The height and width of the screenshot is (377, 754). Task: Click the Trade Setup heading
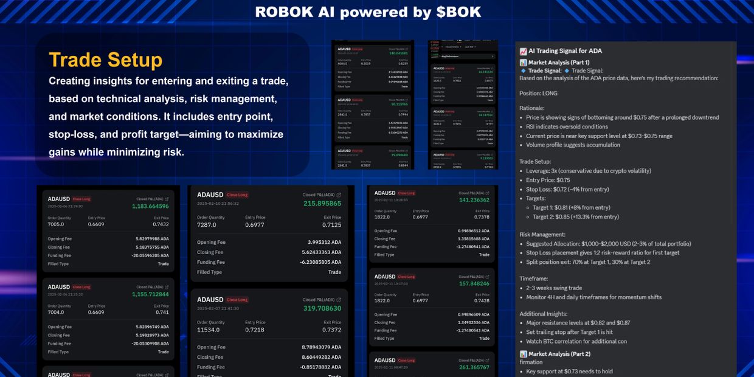pos(105,60)
